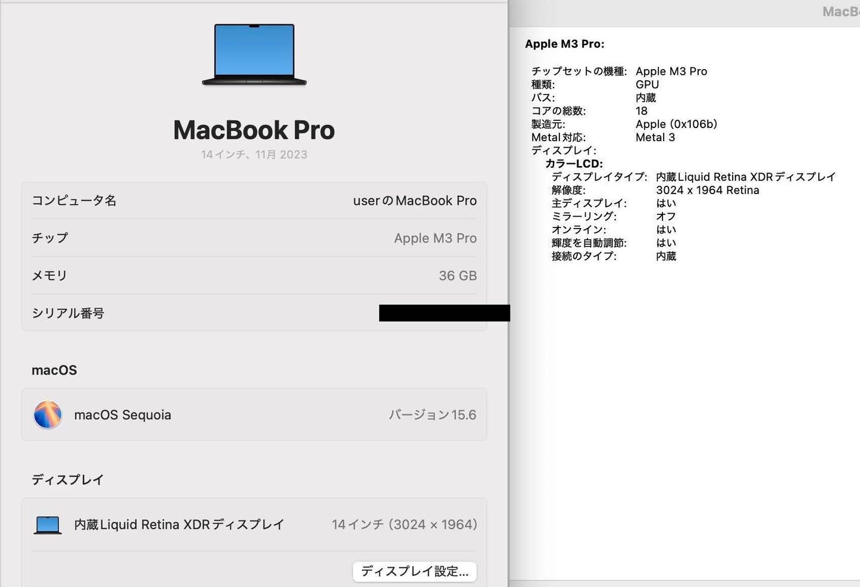The image size is (860, 587).
Task: Click the redacted serial number bar
Action: coord(444,313)
